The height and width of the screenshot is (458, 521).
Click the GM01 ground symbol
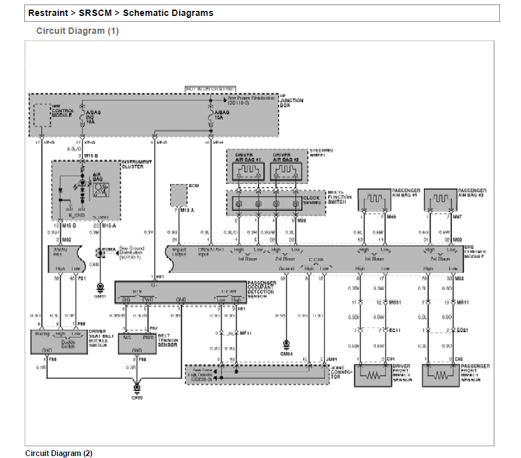[100, 287]
